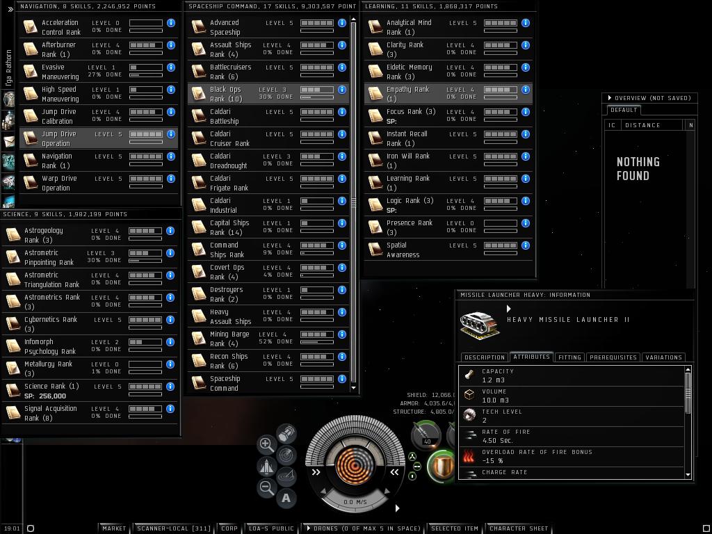This screenshot has width=712, height=534.
Task: Show info for Presence skill
Action: 526,223
